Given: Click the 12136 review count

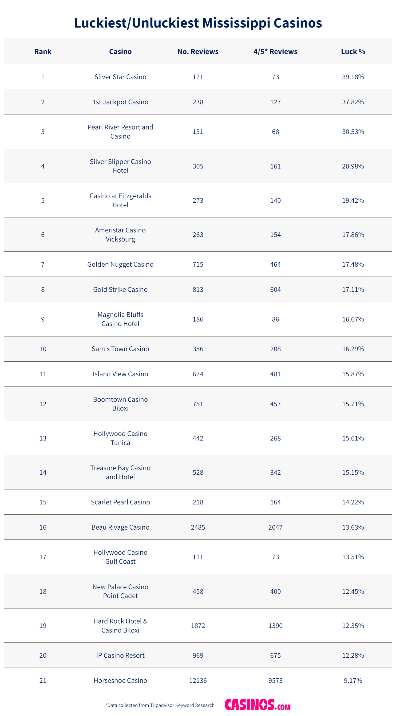Looking at the screenshot, I should pos(198,680).
